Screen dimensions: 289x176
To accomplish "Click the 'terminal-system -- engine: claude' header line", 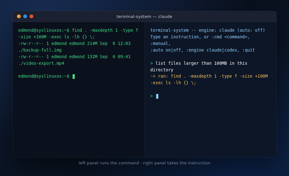I will tap(208, 30).
